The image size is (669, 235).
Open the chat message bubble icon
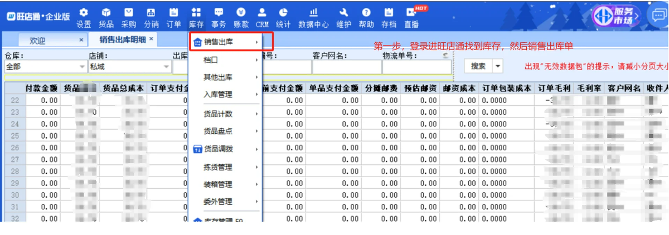(658, 16)
